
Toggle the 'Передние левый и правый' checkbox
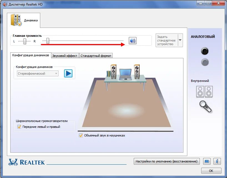19,127
